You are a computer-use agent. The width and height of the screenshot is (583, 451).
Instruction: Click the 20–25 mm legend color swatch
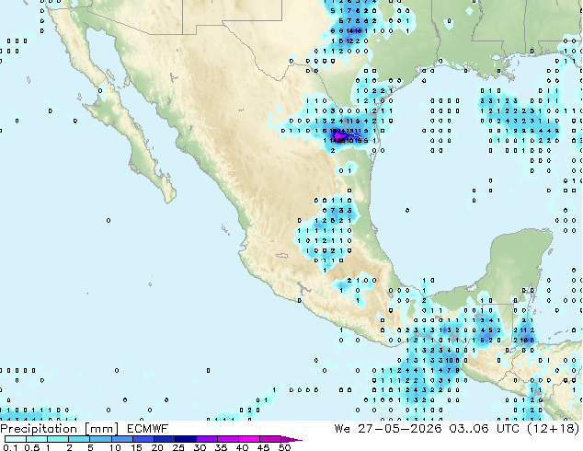pyautogui.click(x=165, y=439)
